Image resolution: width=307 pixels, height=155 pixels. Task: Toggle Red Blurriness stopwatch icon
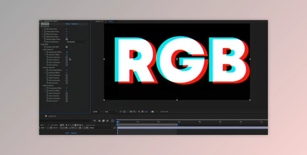(45, 29)
